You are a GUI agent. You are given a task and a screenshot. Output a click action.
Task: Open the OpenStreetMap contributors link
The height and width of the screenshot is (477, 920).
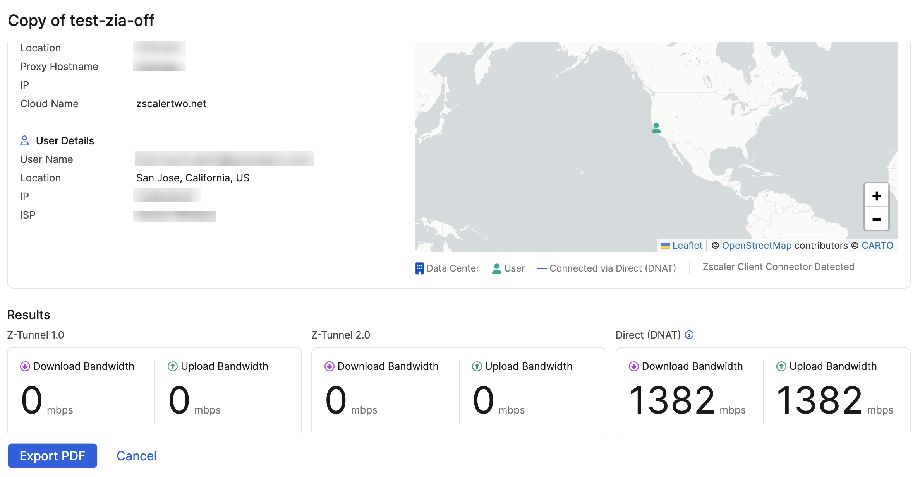757,245
